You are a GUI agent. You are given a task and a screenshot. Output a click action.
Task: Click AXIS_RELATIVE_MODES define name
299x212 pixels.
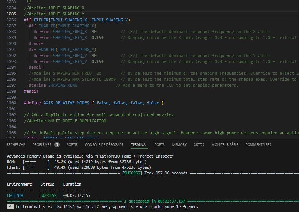click(x=66, y=103)
